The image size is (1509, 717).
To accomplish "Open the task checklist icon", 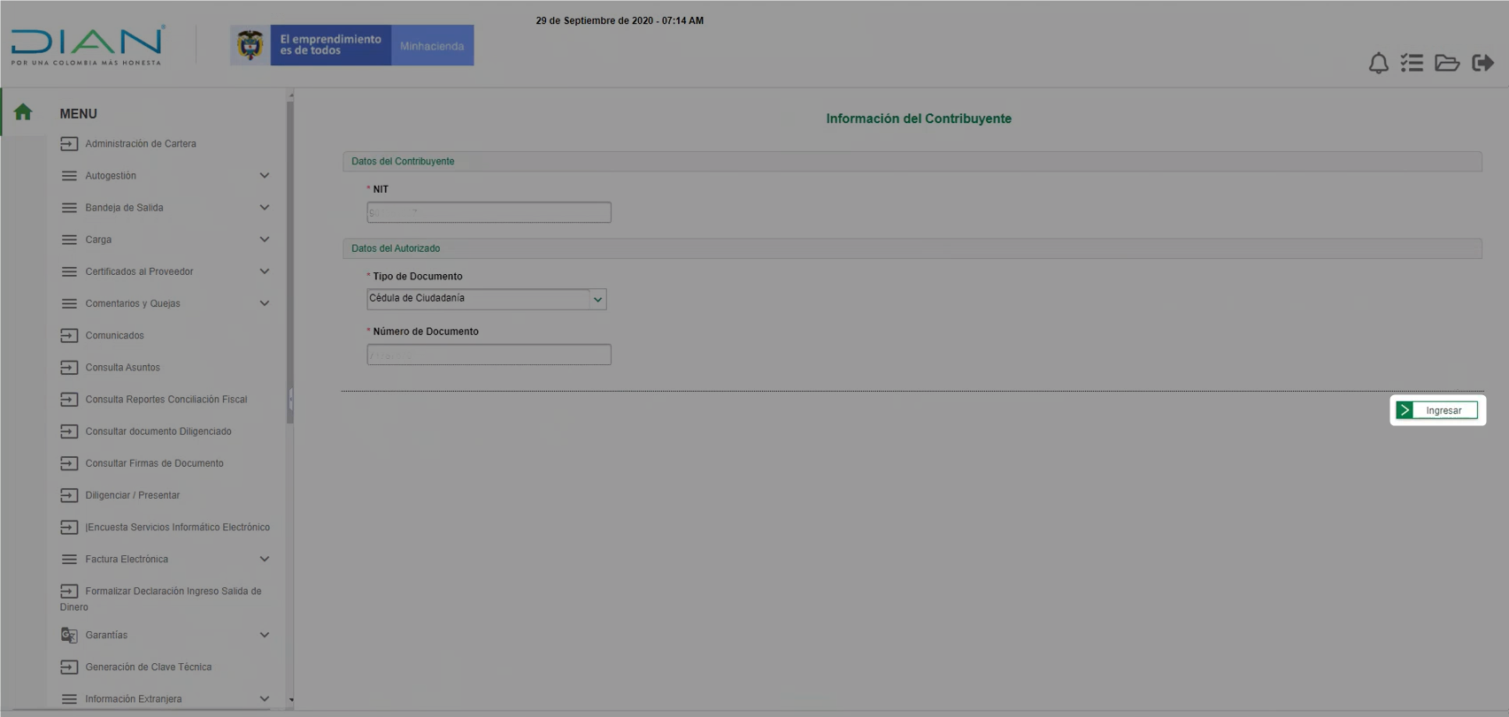I will [1412, 63].
